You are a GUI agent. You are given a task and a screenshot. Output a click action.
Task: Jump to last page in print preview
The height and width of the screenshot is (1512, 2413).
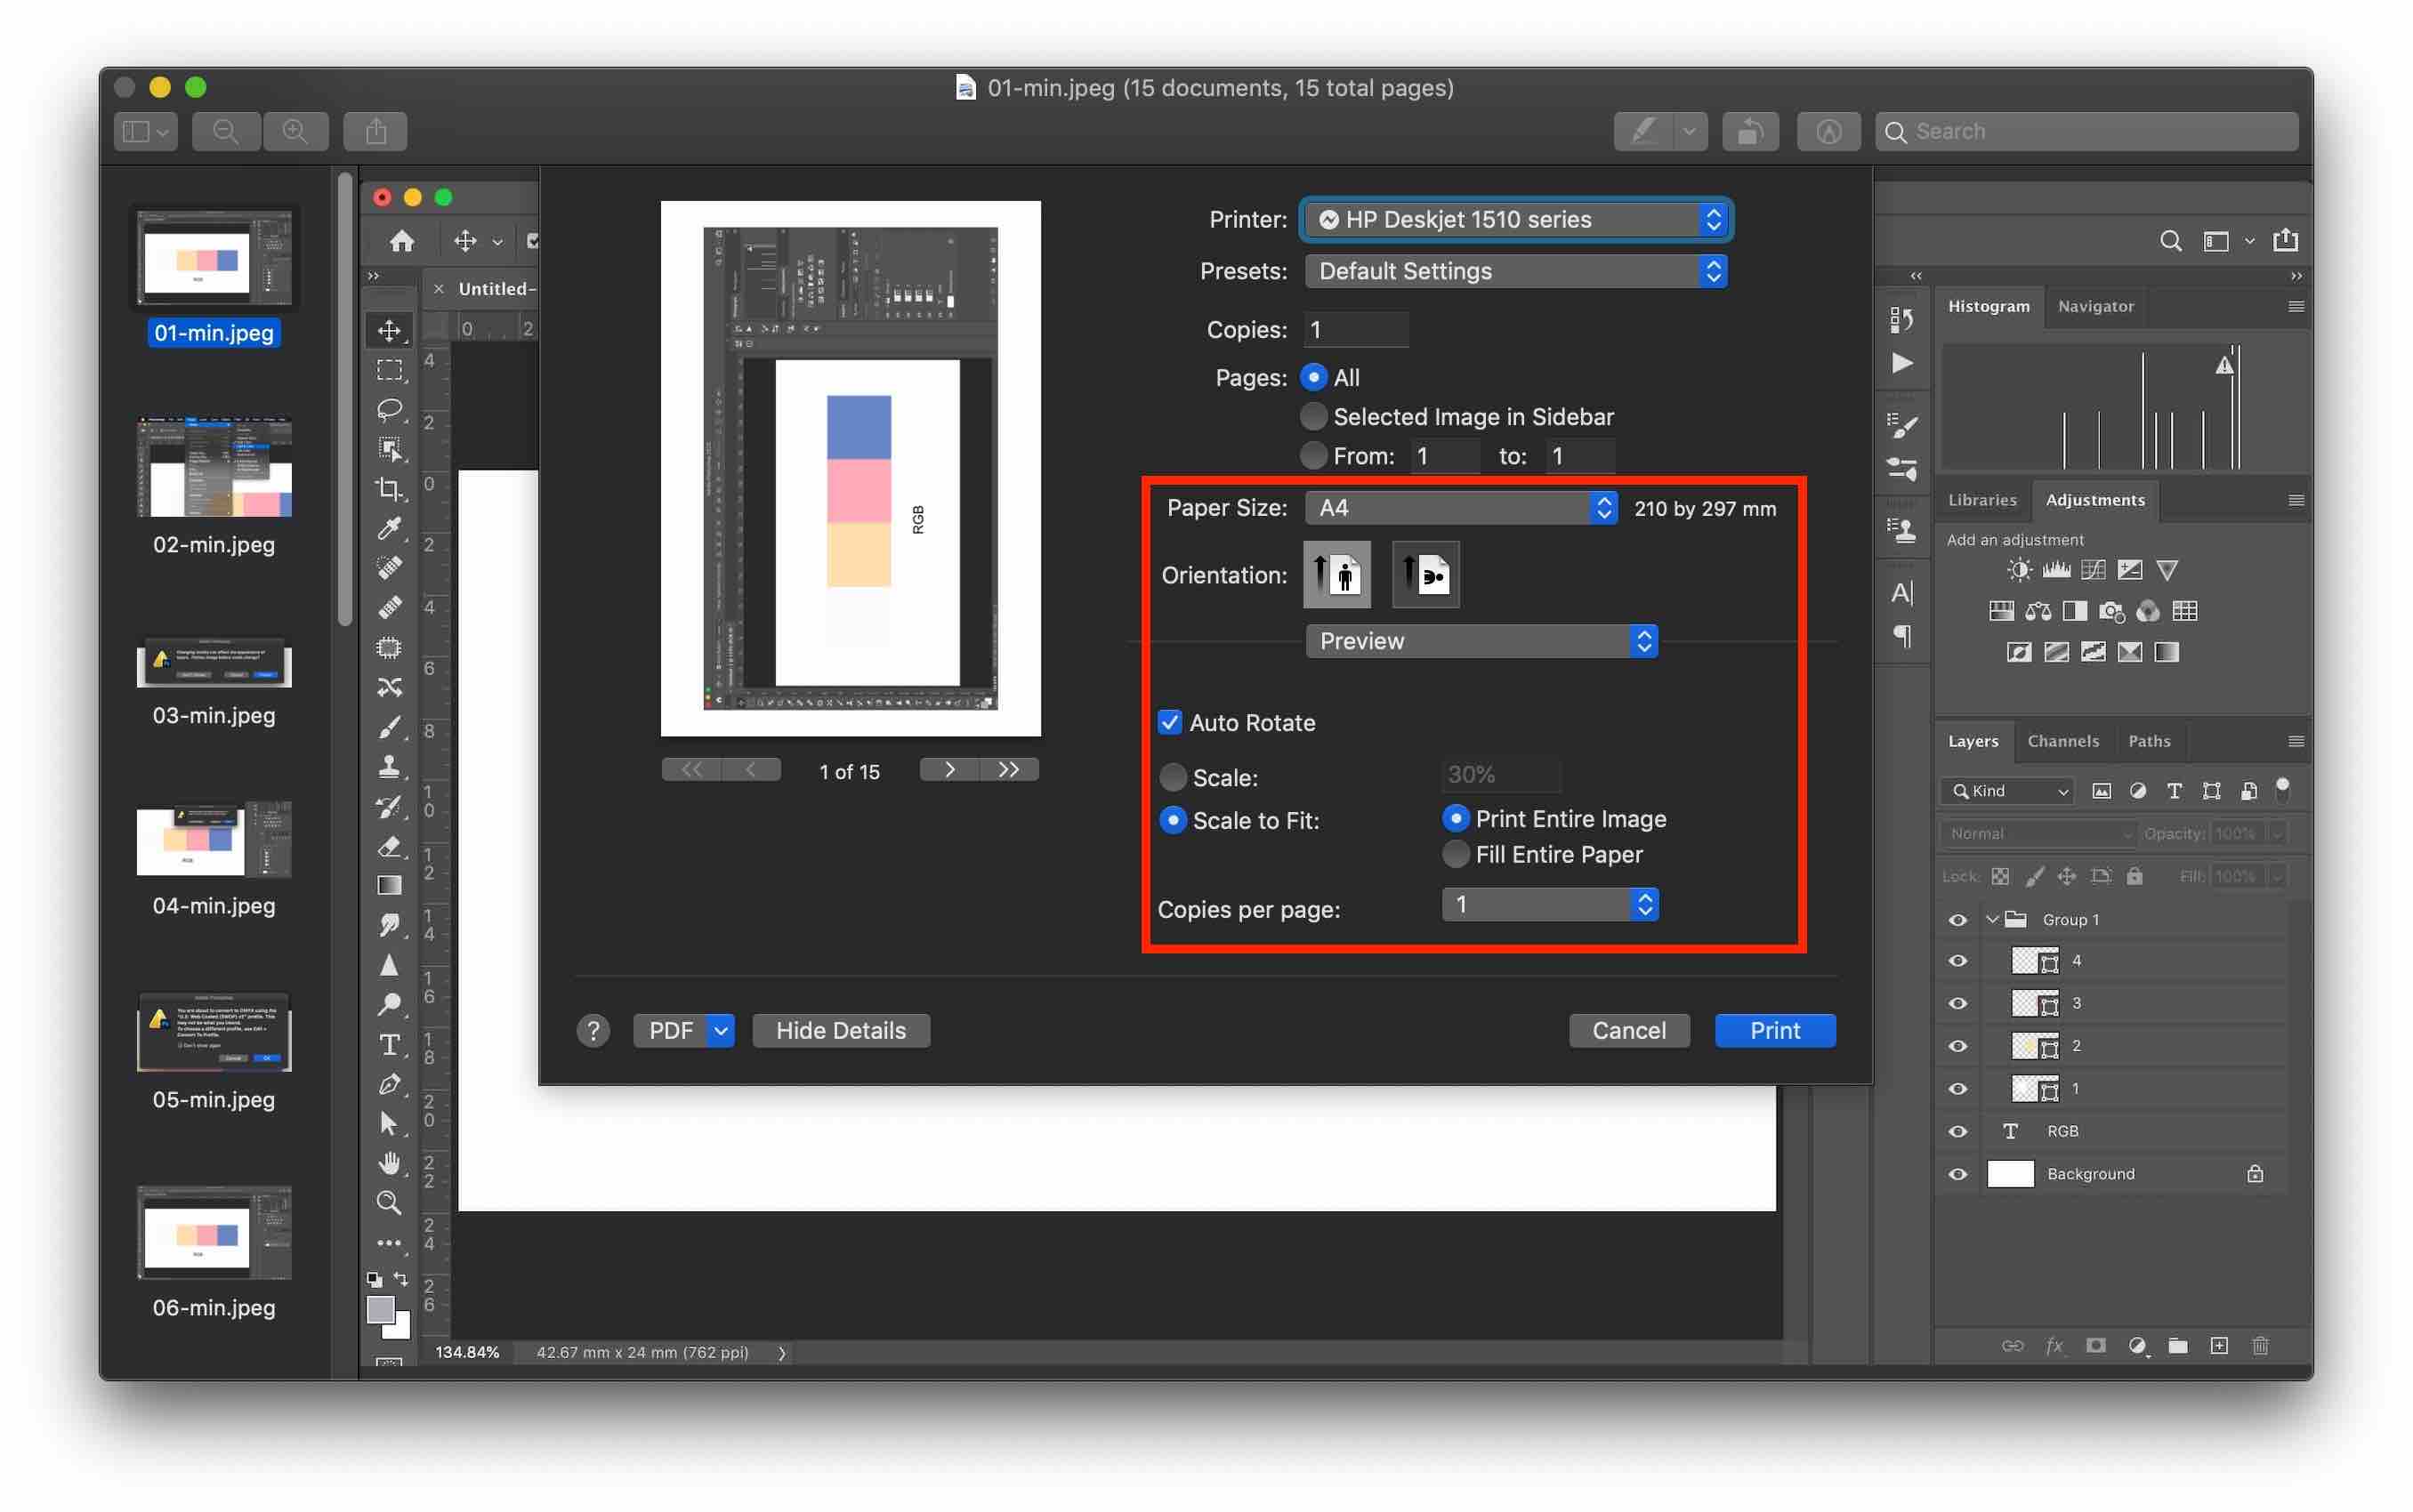pos(1008,769)
